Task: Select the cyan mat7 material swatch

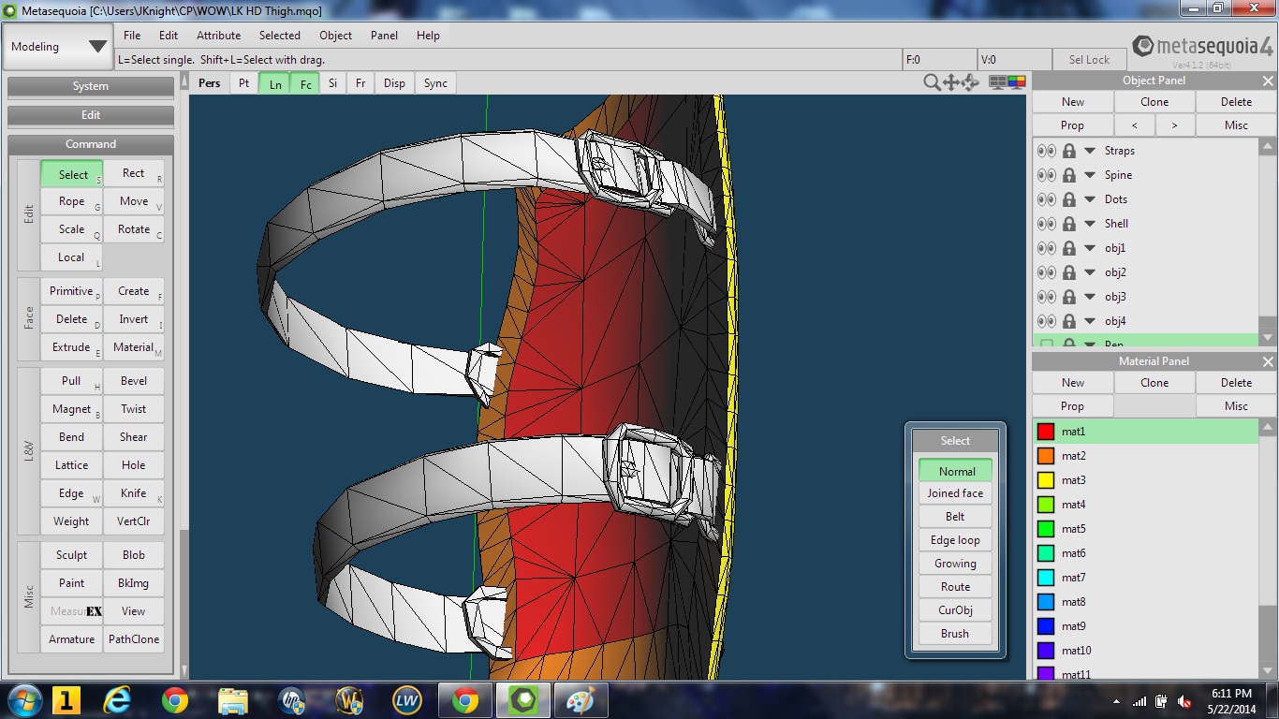Action: (1046, 578)
